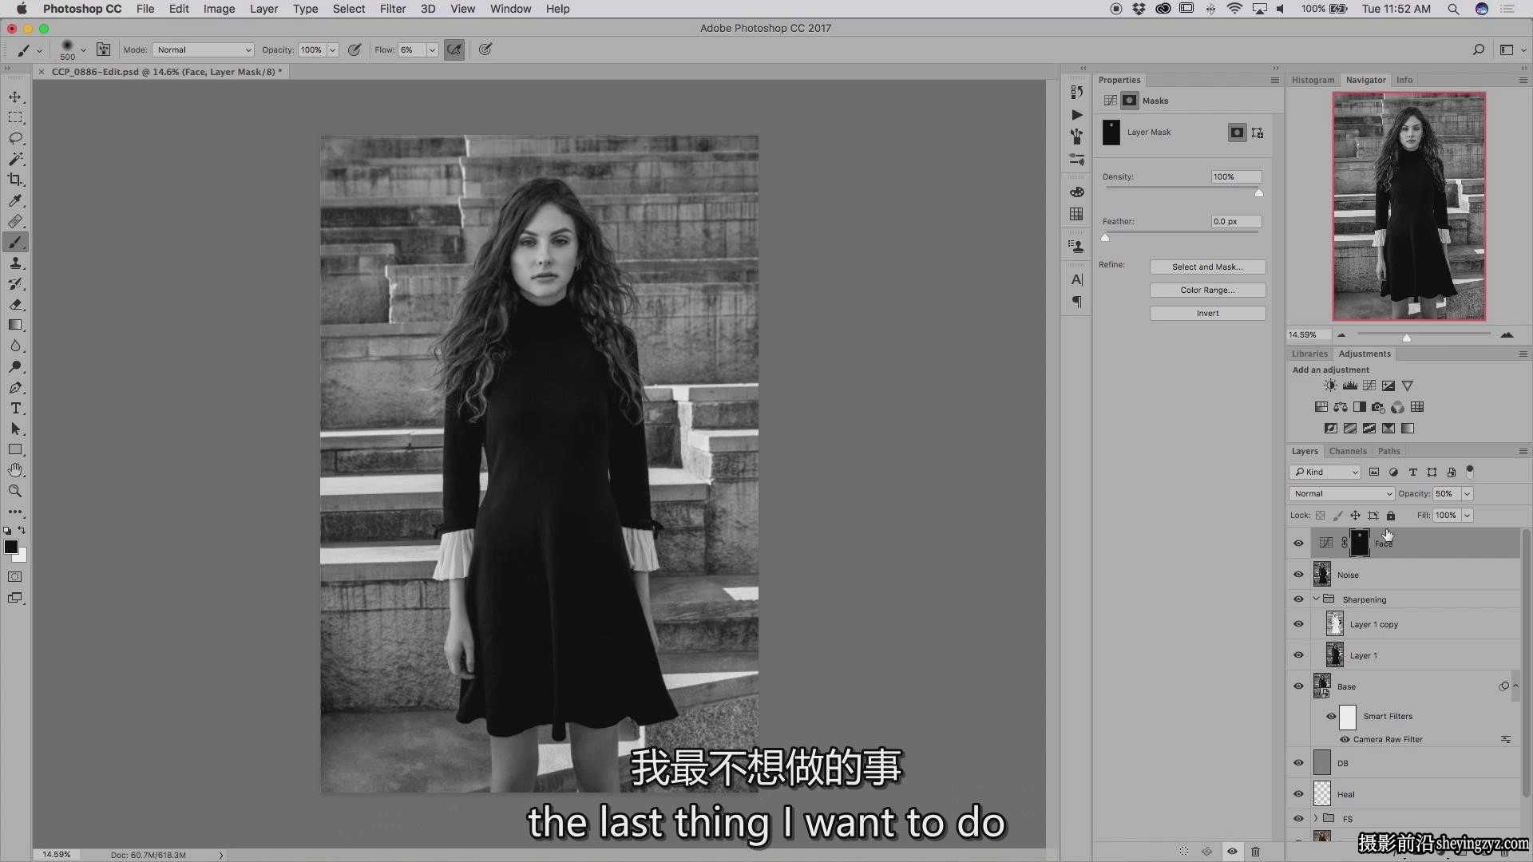Open the Image menu
Image resolution: width=1533 pixels, height=862 pixels.
pos(219,9)
